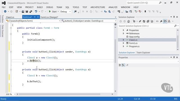This screenshot has width=180, height=101.
Task: Collapse the Form1 class outlining region
Action: coord(11,28)
